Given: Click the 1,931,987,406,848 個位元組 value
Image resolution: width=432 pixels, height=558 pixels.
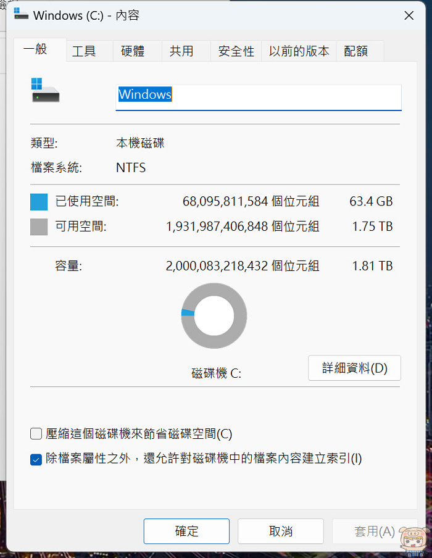Looking at the screenshot, I should [243, 227].
